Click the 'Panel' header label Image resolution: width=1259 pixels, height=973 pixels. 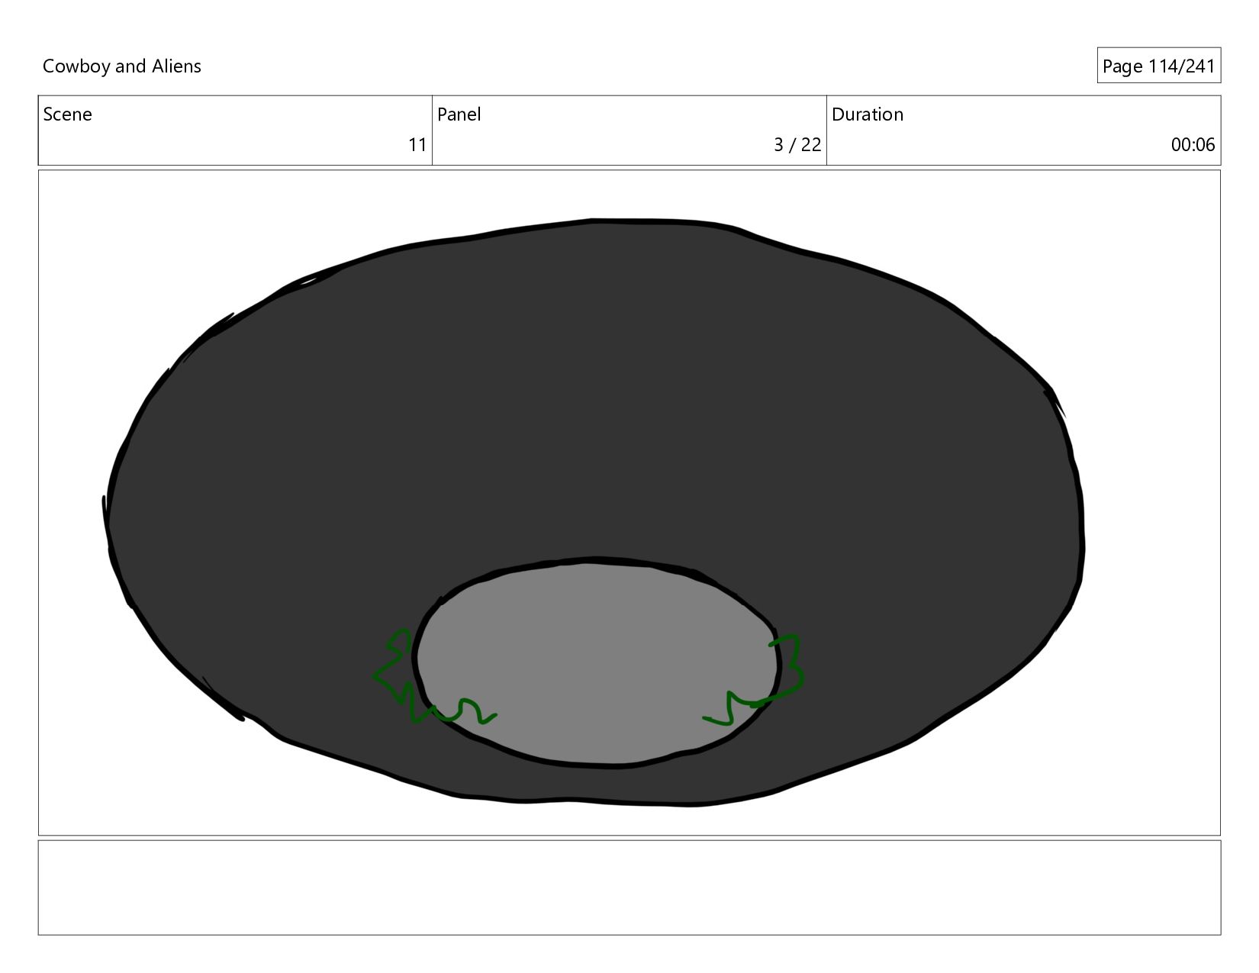pos(459,114)
